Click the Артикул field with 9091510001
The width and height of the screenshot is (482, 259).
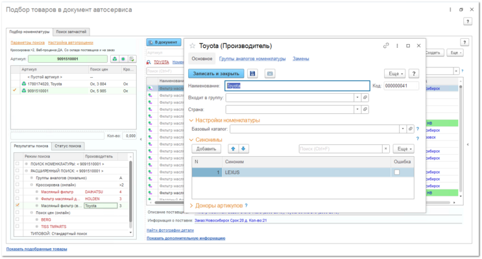click(67, 59)
